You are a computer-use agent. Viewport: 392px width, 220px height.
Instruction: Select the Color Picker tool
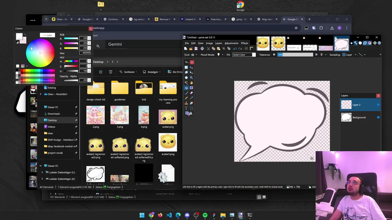pyautogui.click(x=191, y=98)
